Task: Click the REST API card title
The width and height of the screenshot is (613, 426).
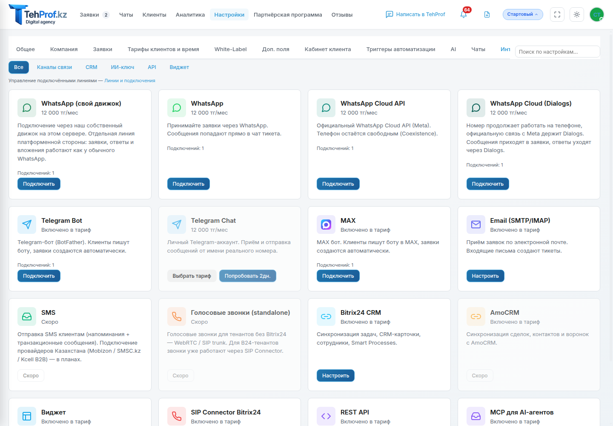Action: (355, 412)
